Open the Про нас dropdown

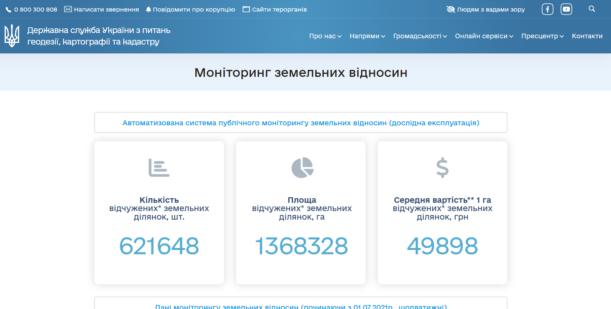325,36
